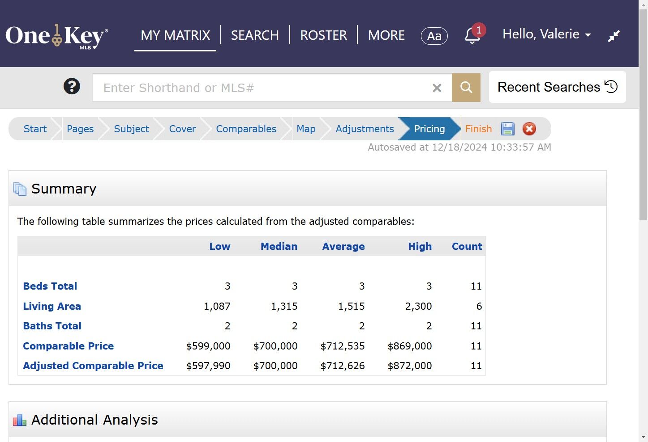This screenshot has width=648, height=442.
Task: Cancel the CMA using the red X icon
Action: (x=529, y=129)
